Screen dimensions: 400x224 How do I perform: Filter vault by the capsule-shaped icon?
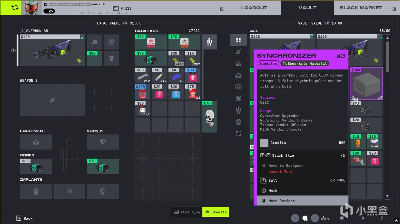(x=238, y=122)
